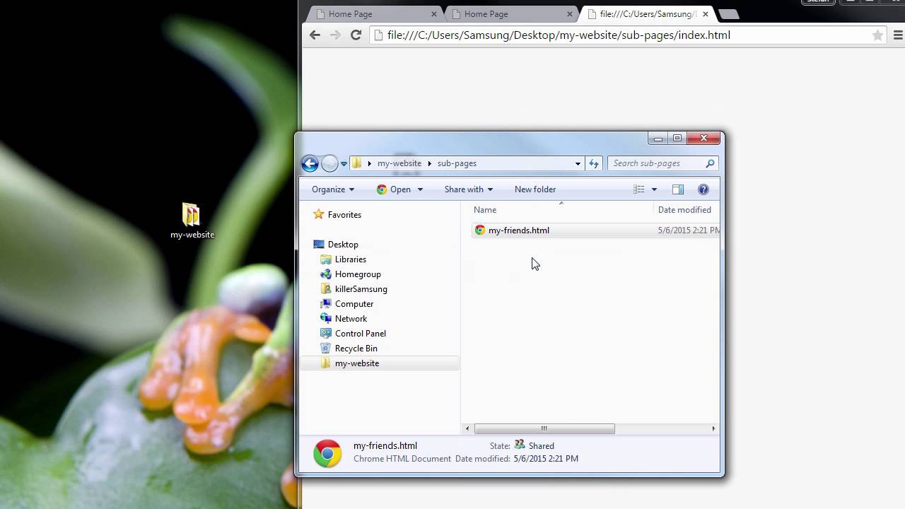
Task: Close the first Home Page tab
Action: [x=434, y=14]
